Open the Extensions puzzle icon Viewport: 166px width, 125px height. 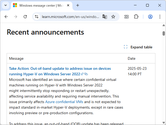(x=136, y=17)
